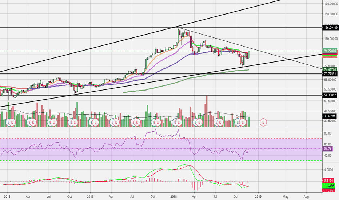Click the earnings marker near July 2016
The width and height of the screenshot is (339, 200).
point(53,123)
